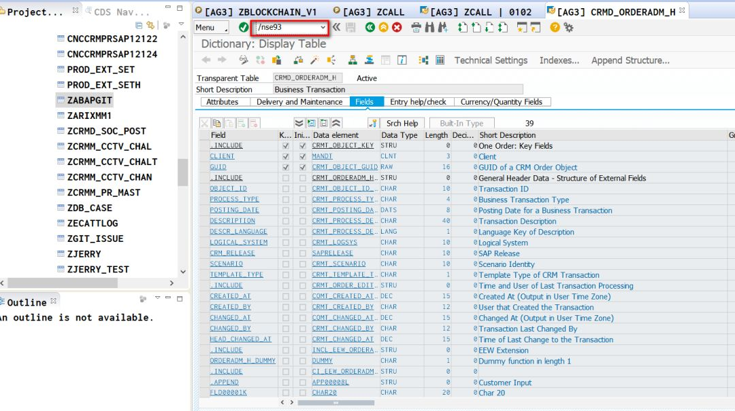Switch to the Attributes tab

pyautogui.click(x=222, y=102)
